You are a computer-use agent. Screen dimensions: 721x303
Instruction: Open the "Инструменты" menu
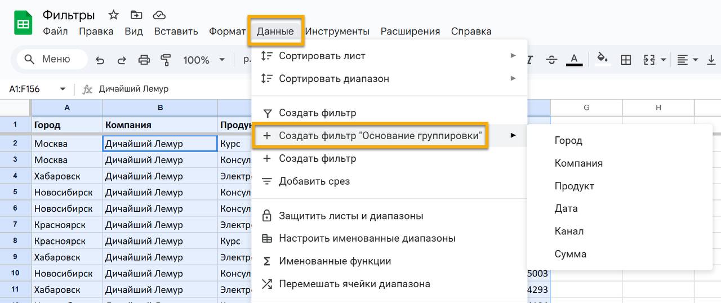[x=337, y=31]
